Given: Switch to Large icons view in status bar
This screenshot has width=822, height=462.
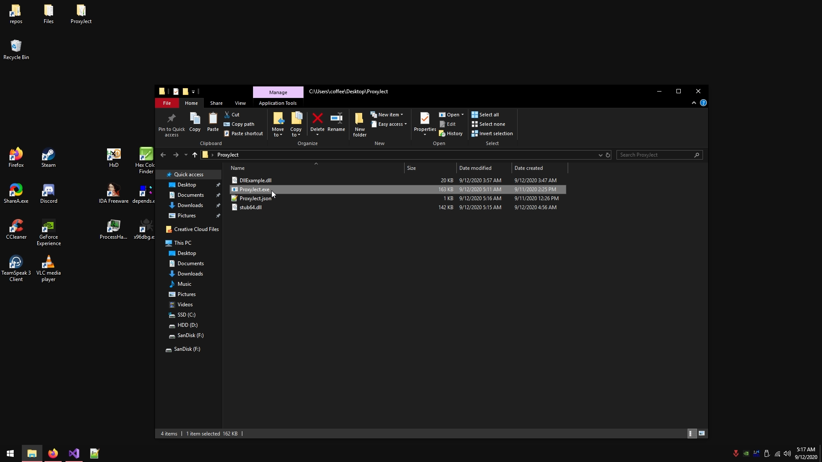Looking at the screenshot, I should click(702, 433).
